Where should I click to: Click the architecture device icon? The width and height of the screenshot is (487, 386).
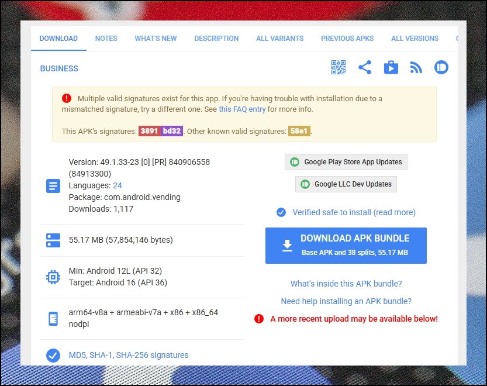click(53, 319)
